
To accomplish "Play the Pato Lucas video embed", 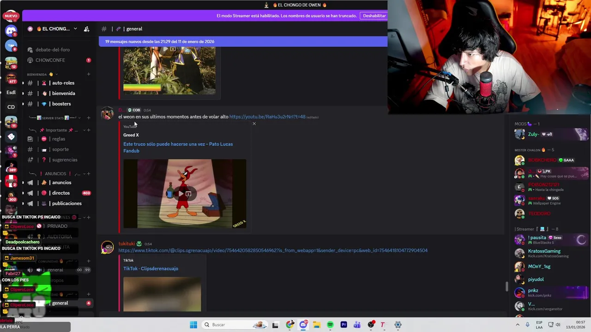I will pyautogui.click(x=181, y=194).
